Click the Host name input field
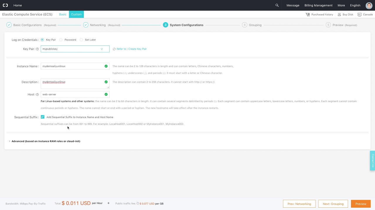This screenshot has width=375, height=210. pyautogui.click(x=75, y=94)
